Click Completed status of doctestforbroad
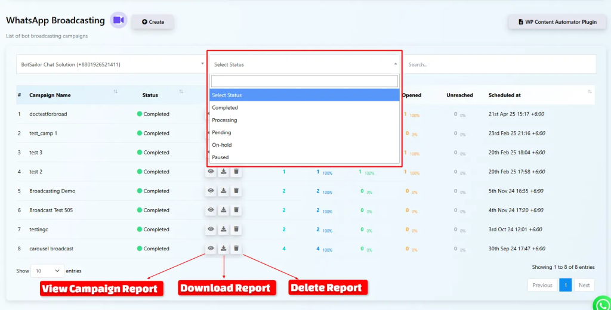611x310 pixels. [x=153, y=114]
